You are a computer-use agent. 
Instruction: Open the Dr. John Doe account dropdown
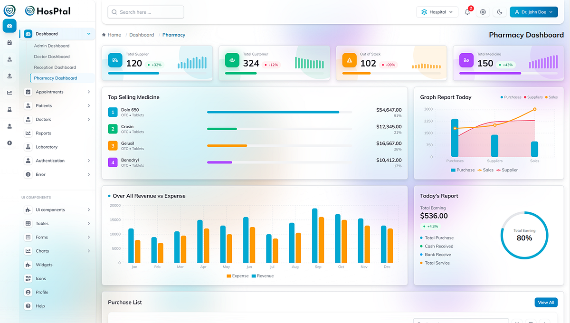click(533, 11)
